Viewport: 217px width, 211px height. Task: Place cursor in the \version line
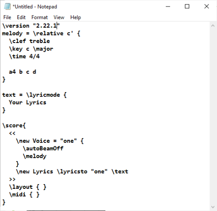click(31, 26)
